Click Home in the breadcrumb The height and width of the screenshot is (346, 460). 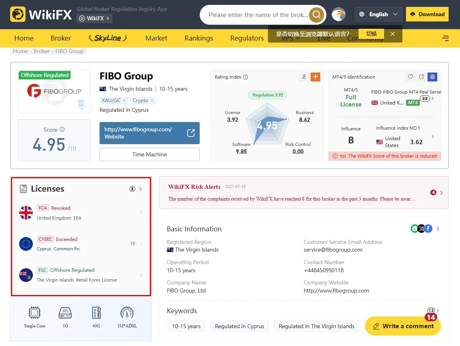20,51
